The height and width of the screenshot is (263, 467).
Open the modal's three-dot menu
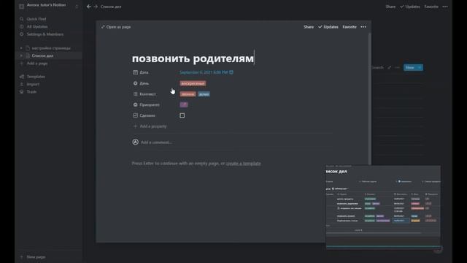click(x=363, y=27)
